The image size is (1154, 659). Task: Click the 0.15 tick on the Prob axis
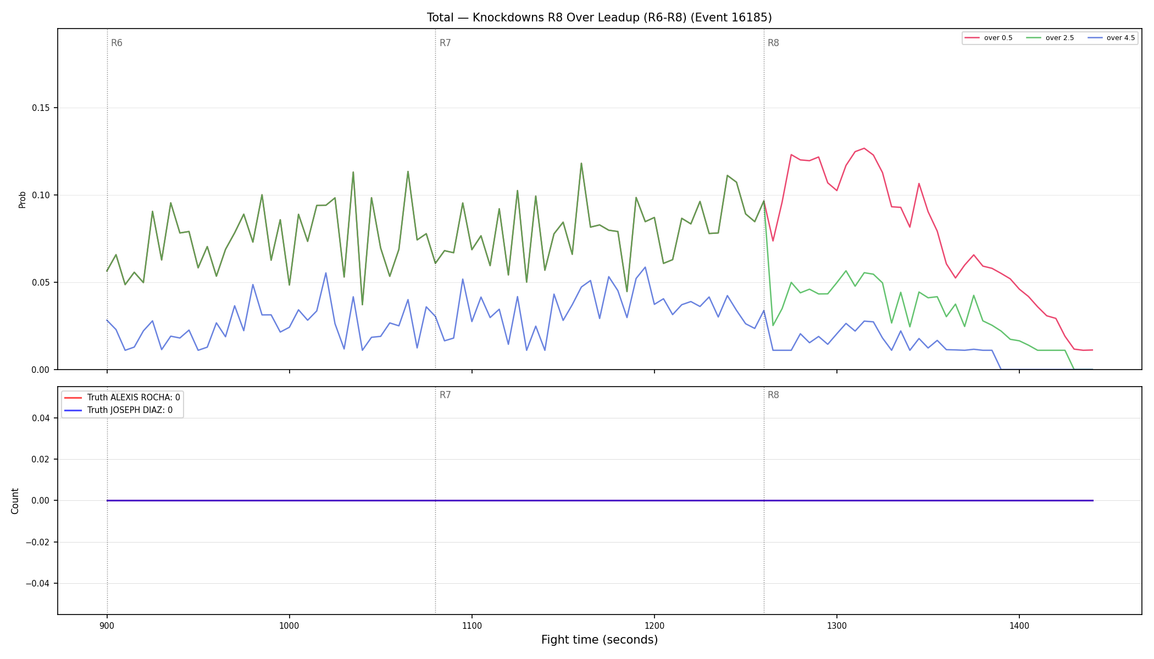pyautogui.click(x=41, y=108)
